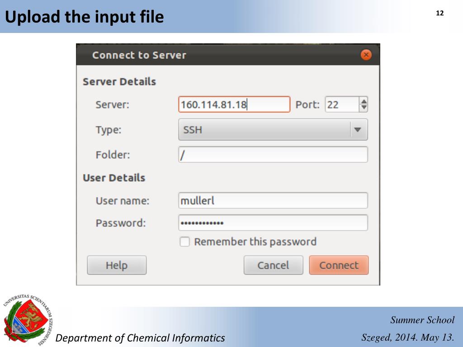Focus the Password field

pos(273,223)
